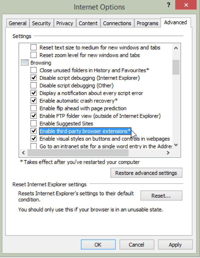The height and width of the screenshot is (258, 200).
Task: Enable flip ahead with page prediction
Action: point(34,108)
